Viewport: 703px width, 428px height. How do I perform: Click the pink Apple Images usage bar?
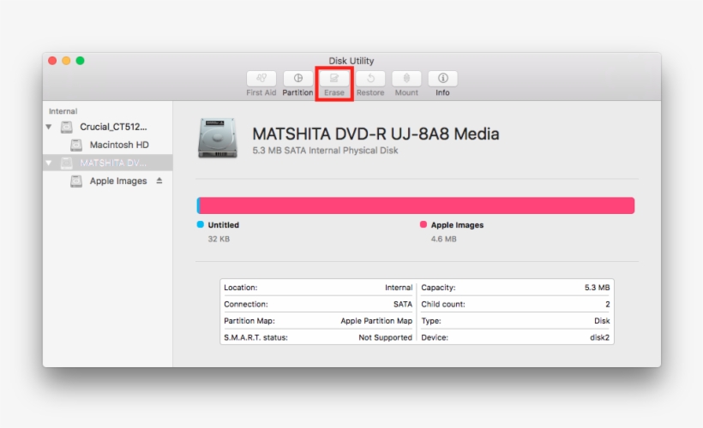click(x=417, y=205)
